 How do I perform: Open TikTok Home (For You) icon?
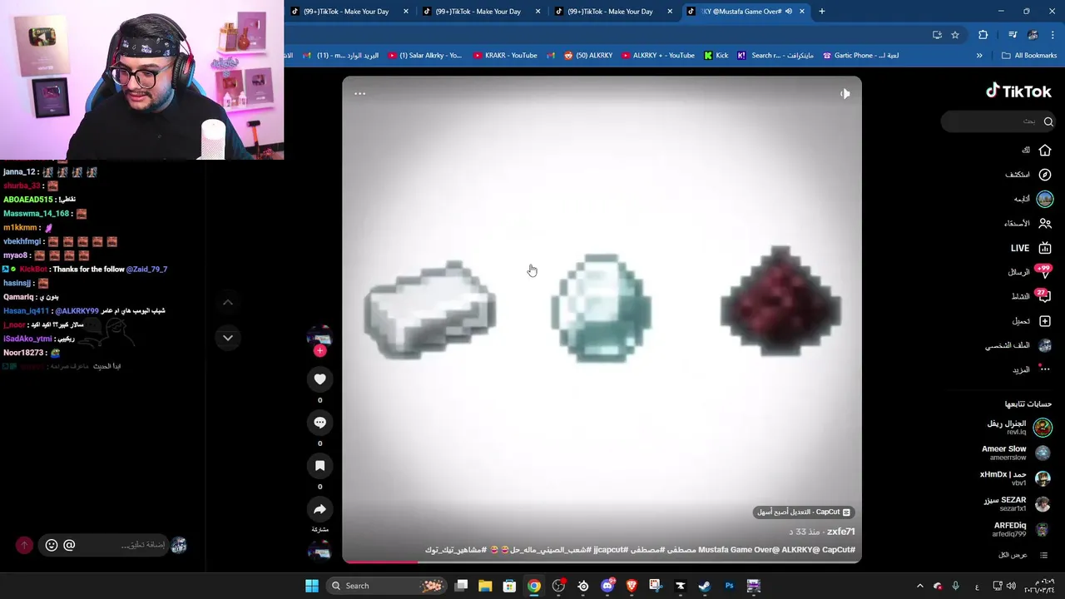tap(1045, 150)
